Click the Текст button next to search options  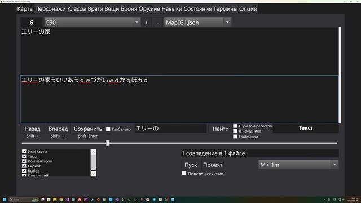[x=306, y=128]
